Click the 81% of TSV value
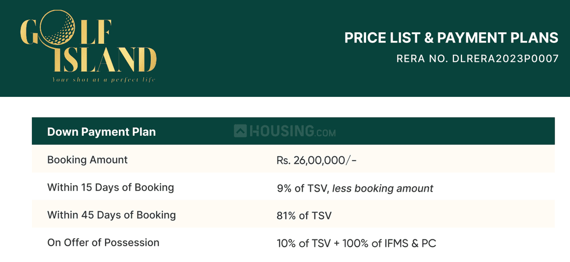Viewport: 570px width, 262px height. coord(304,215)
